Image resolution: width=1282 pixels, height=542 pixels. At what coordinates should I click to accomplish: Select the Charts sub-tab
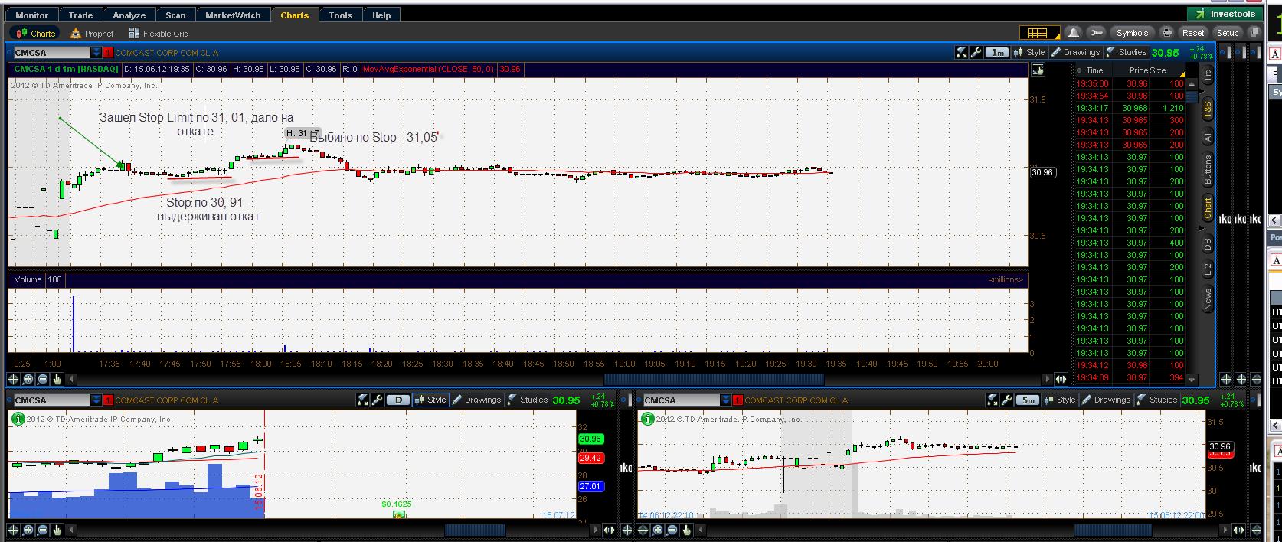36,33
